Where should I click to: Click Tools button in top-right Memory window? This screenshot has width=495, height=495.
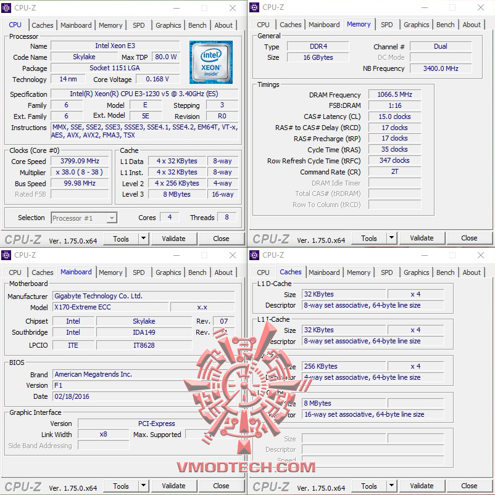[369, 238]
